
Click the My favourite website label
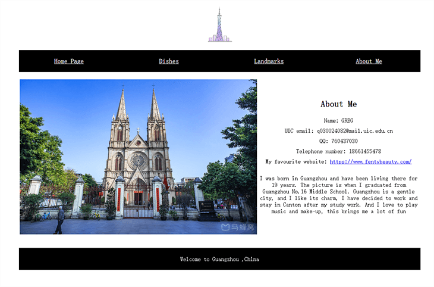click(x=296, y=161)
